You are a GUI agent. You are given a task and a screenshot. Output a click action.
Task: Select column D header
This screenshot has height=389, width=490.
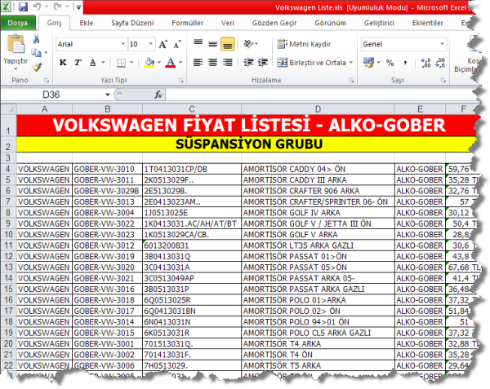318,109
